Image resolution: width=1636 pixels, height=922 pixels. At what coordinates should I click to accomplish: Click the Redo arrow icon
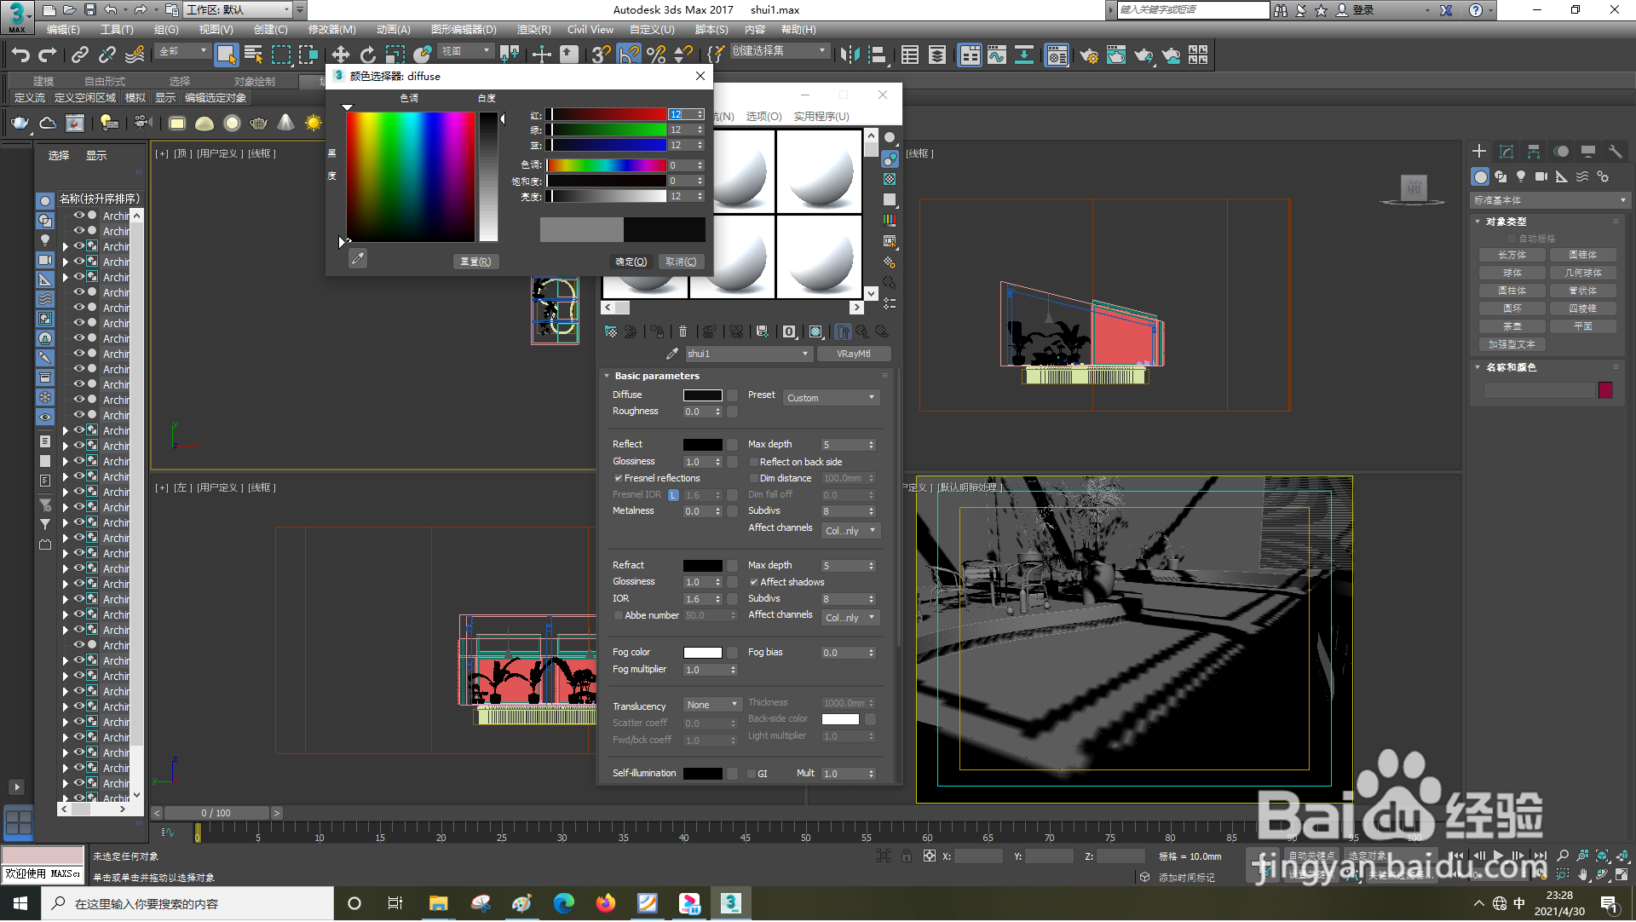[48, 55]
